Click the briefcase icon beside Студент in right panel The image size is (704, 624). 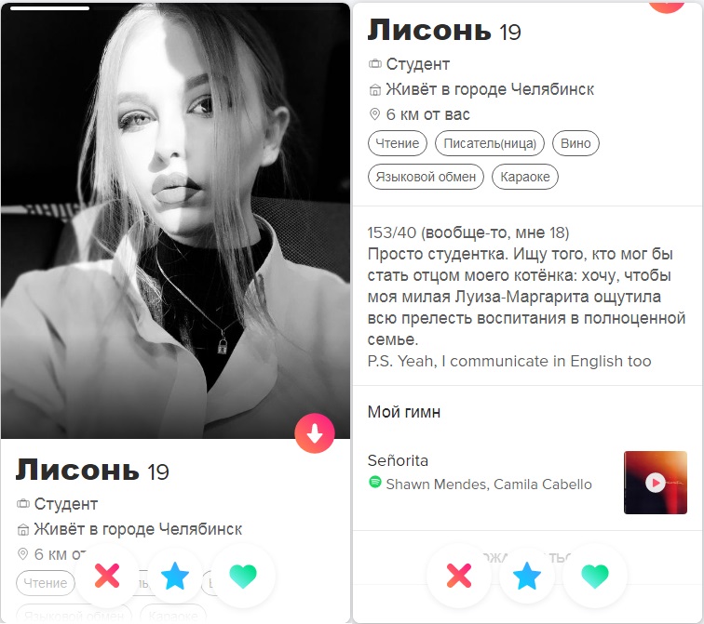(375, 64)
